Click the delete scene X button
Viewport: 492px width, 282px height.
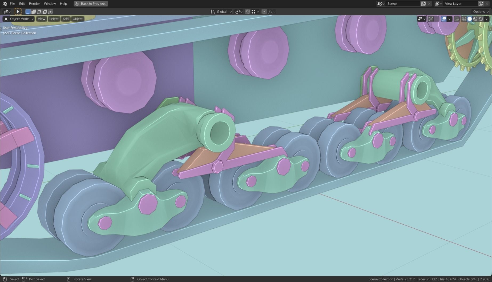coord(429,3)
